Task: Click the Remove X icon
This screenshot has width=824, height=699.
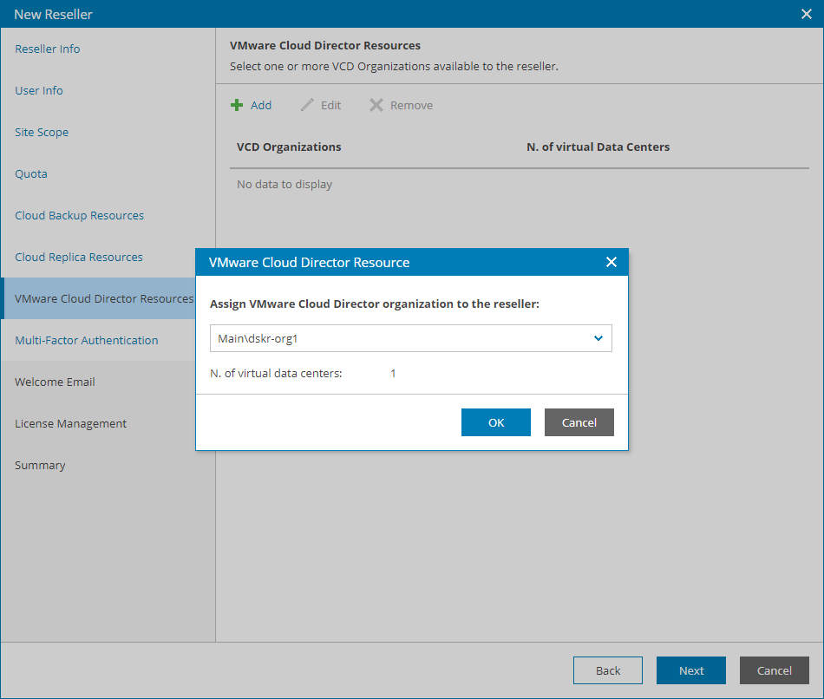Action: [x=376, y=105]
